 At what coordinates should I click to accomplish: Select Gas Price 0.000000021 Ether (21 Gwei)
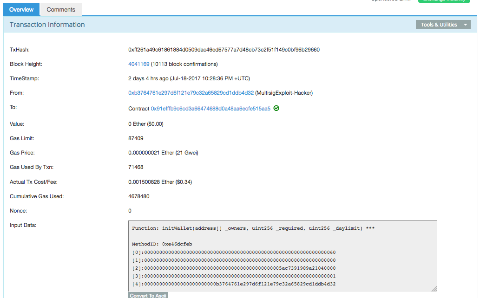click(163, 153)
